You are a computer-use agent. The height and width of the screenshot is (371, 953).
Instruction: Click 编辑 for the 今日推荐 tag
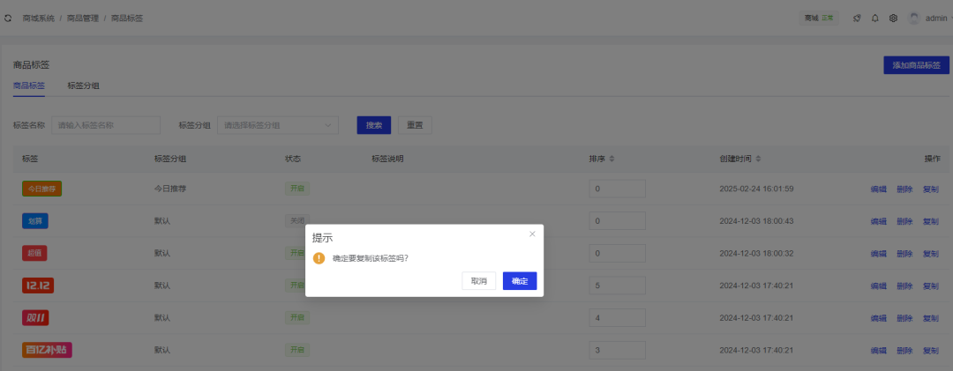click(x=878, y=189)
